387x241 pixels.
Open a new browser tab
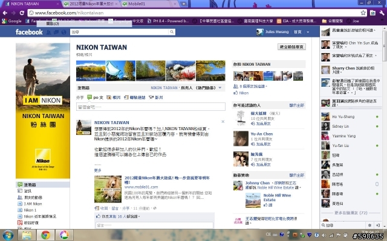[183, 4]
